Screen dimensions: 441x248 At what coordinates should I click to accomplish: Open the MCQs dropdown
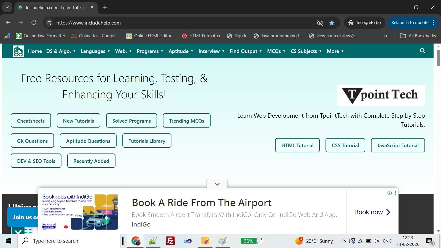pos(276,51)
